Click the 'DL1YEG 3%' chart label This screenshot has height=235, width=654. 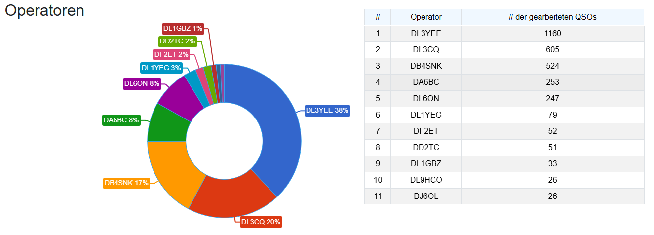(x=161, y=68)
